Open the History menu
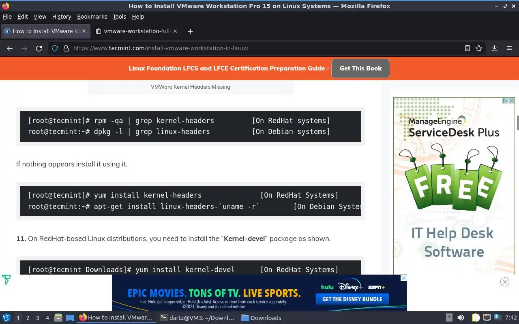Image resolution: width=519 pixels, height=324 pixels. [x=62, y=17]
